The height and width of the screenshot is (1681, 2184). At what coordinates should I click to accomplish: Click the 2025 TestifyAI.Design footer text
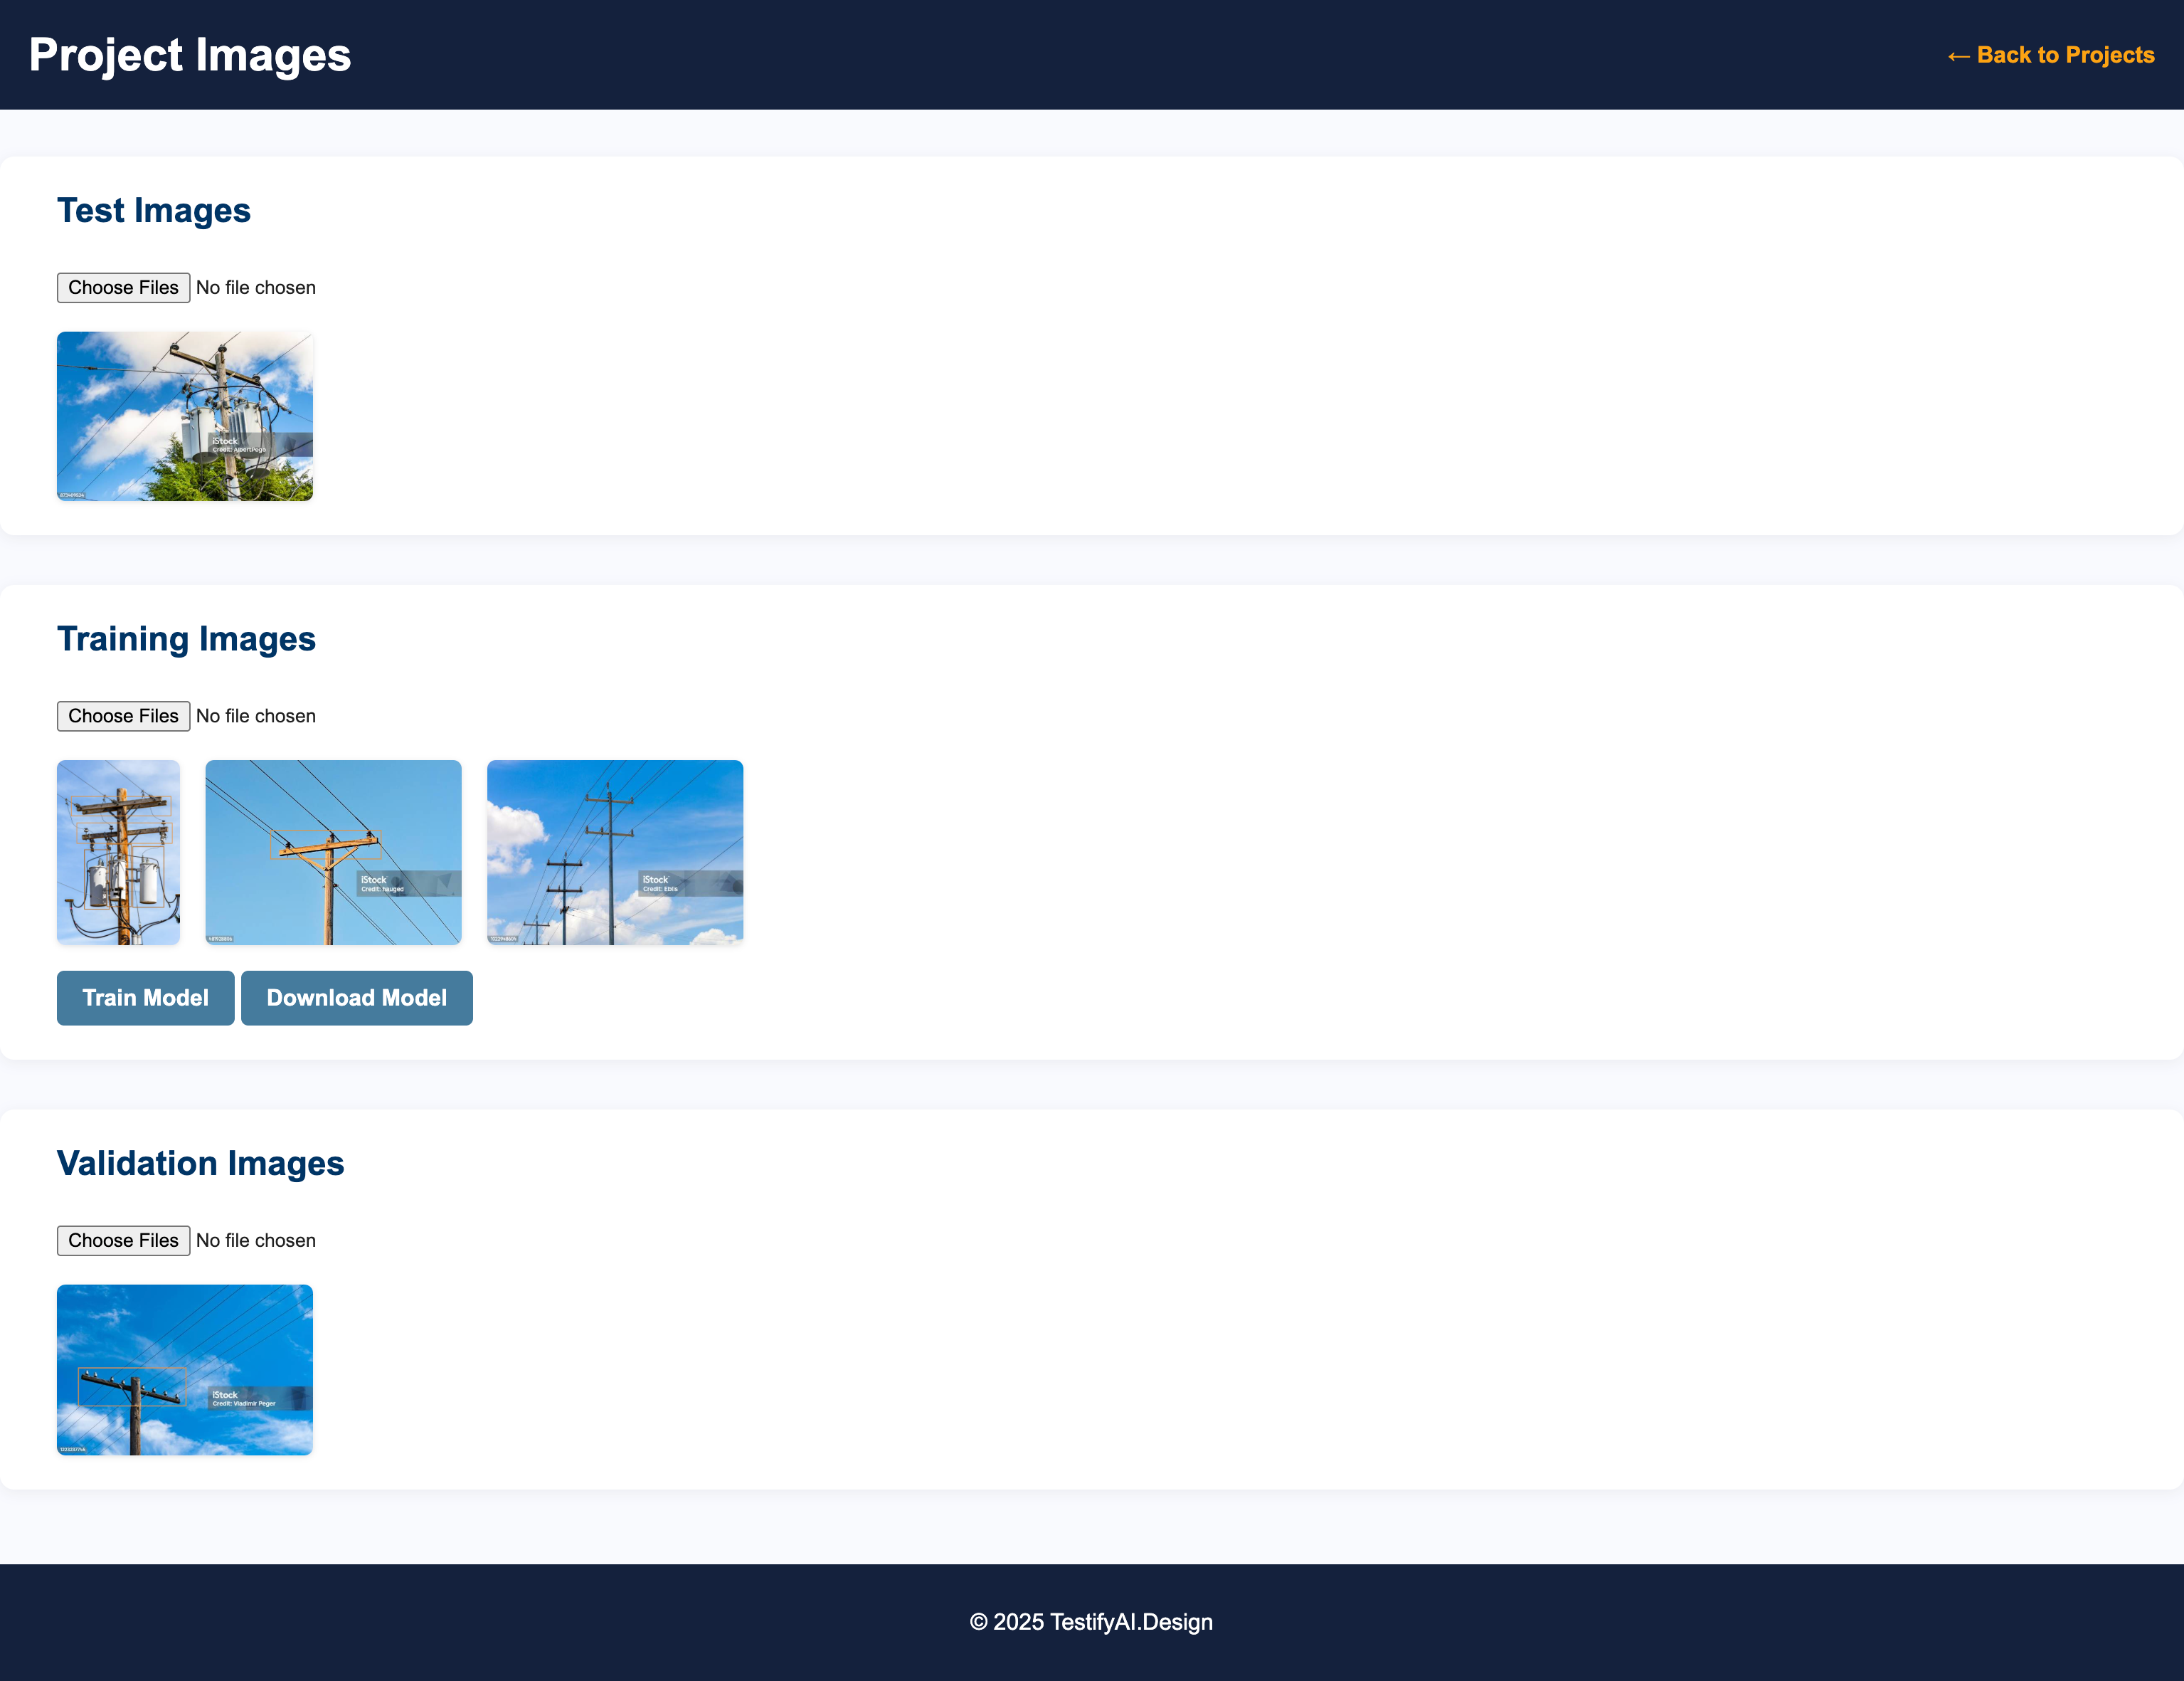tap(1091, 1622)
